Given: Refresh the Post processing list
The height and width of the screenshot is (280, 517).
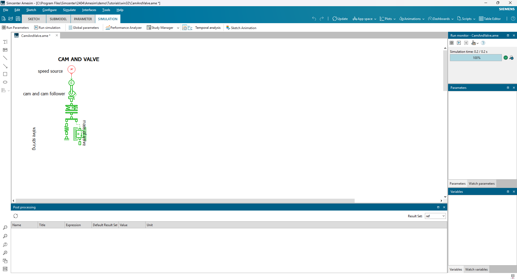Looking at the screenshot, I should click(16, 216).
